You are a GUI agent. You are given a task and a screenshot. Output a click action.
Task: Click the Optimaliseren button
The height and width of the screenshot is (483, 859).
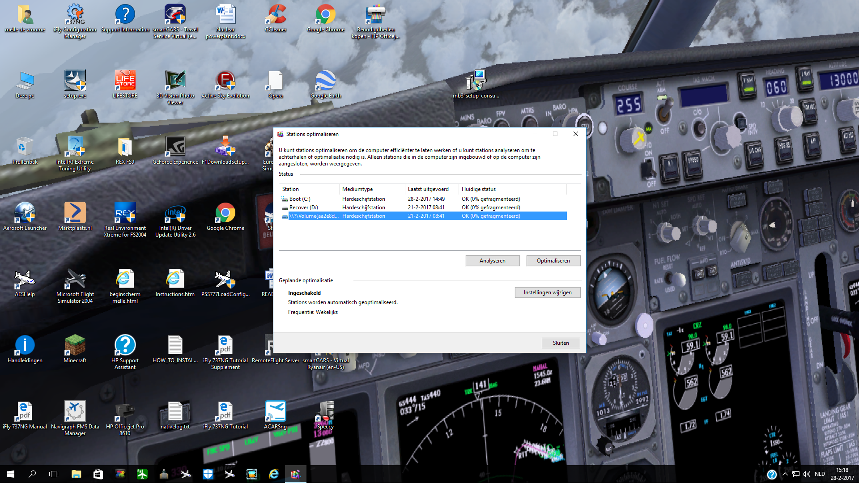click(x=553, y=261)
